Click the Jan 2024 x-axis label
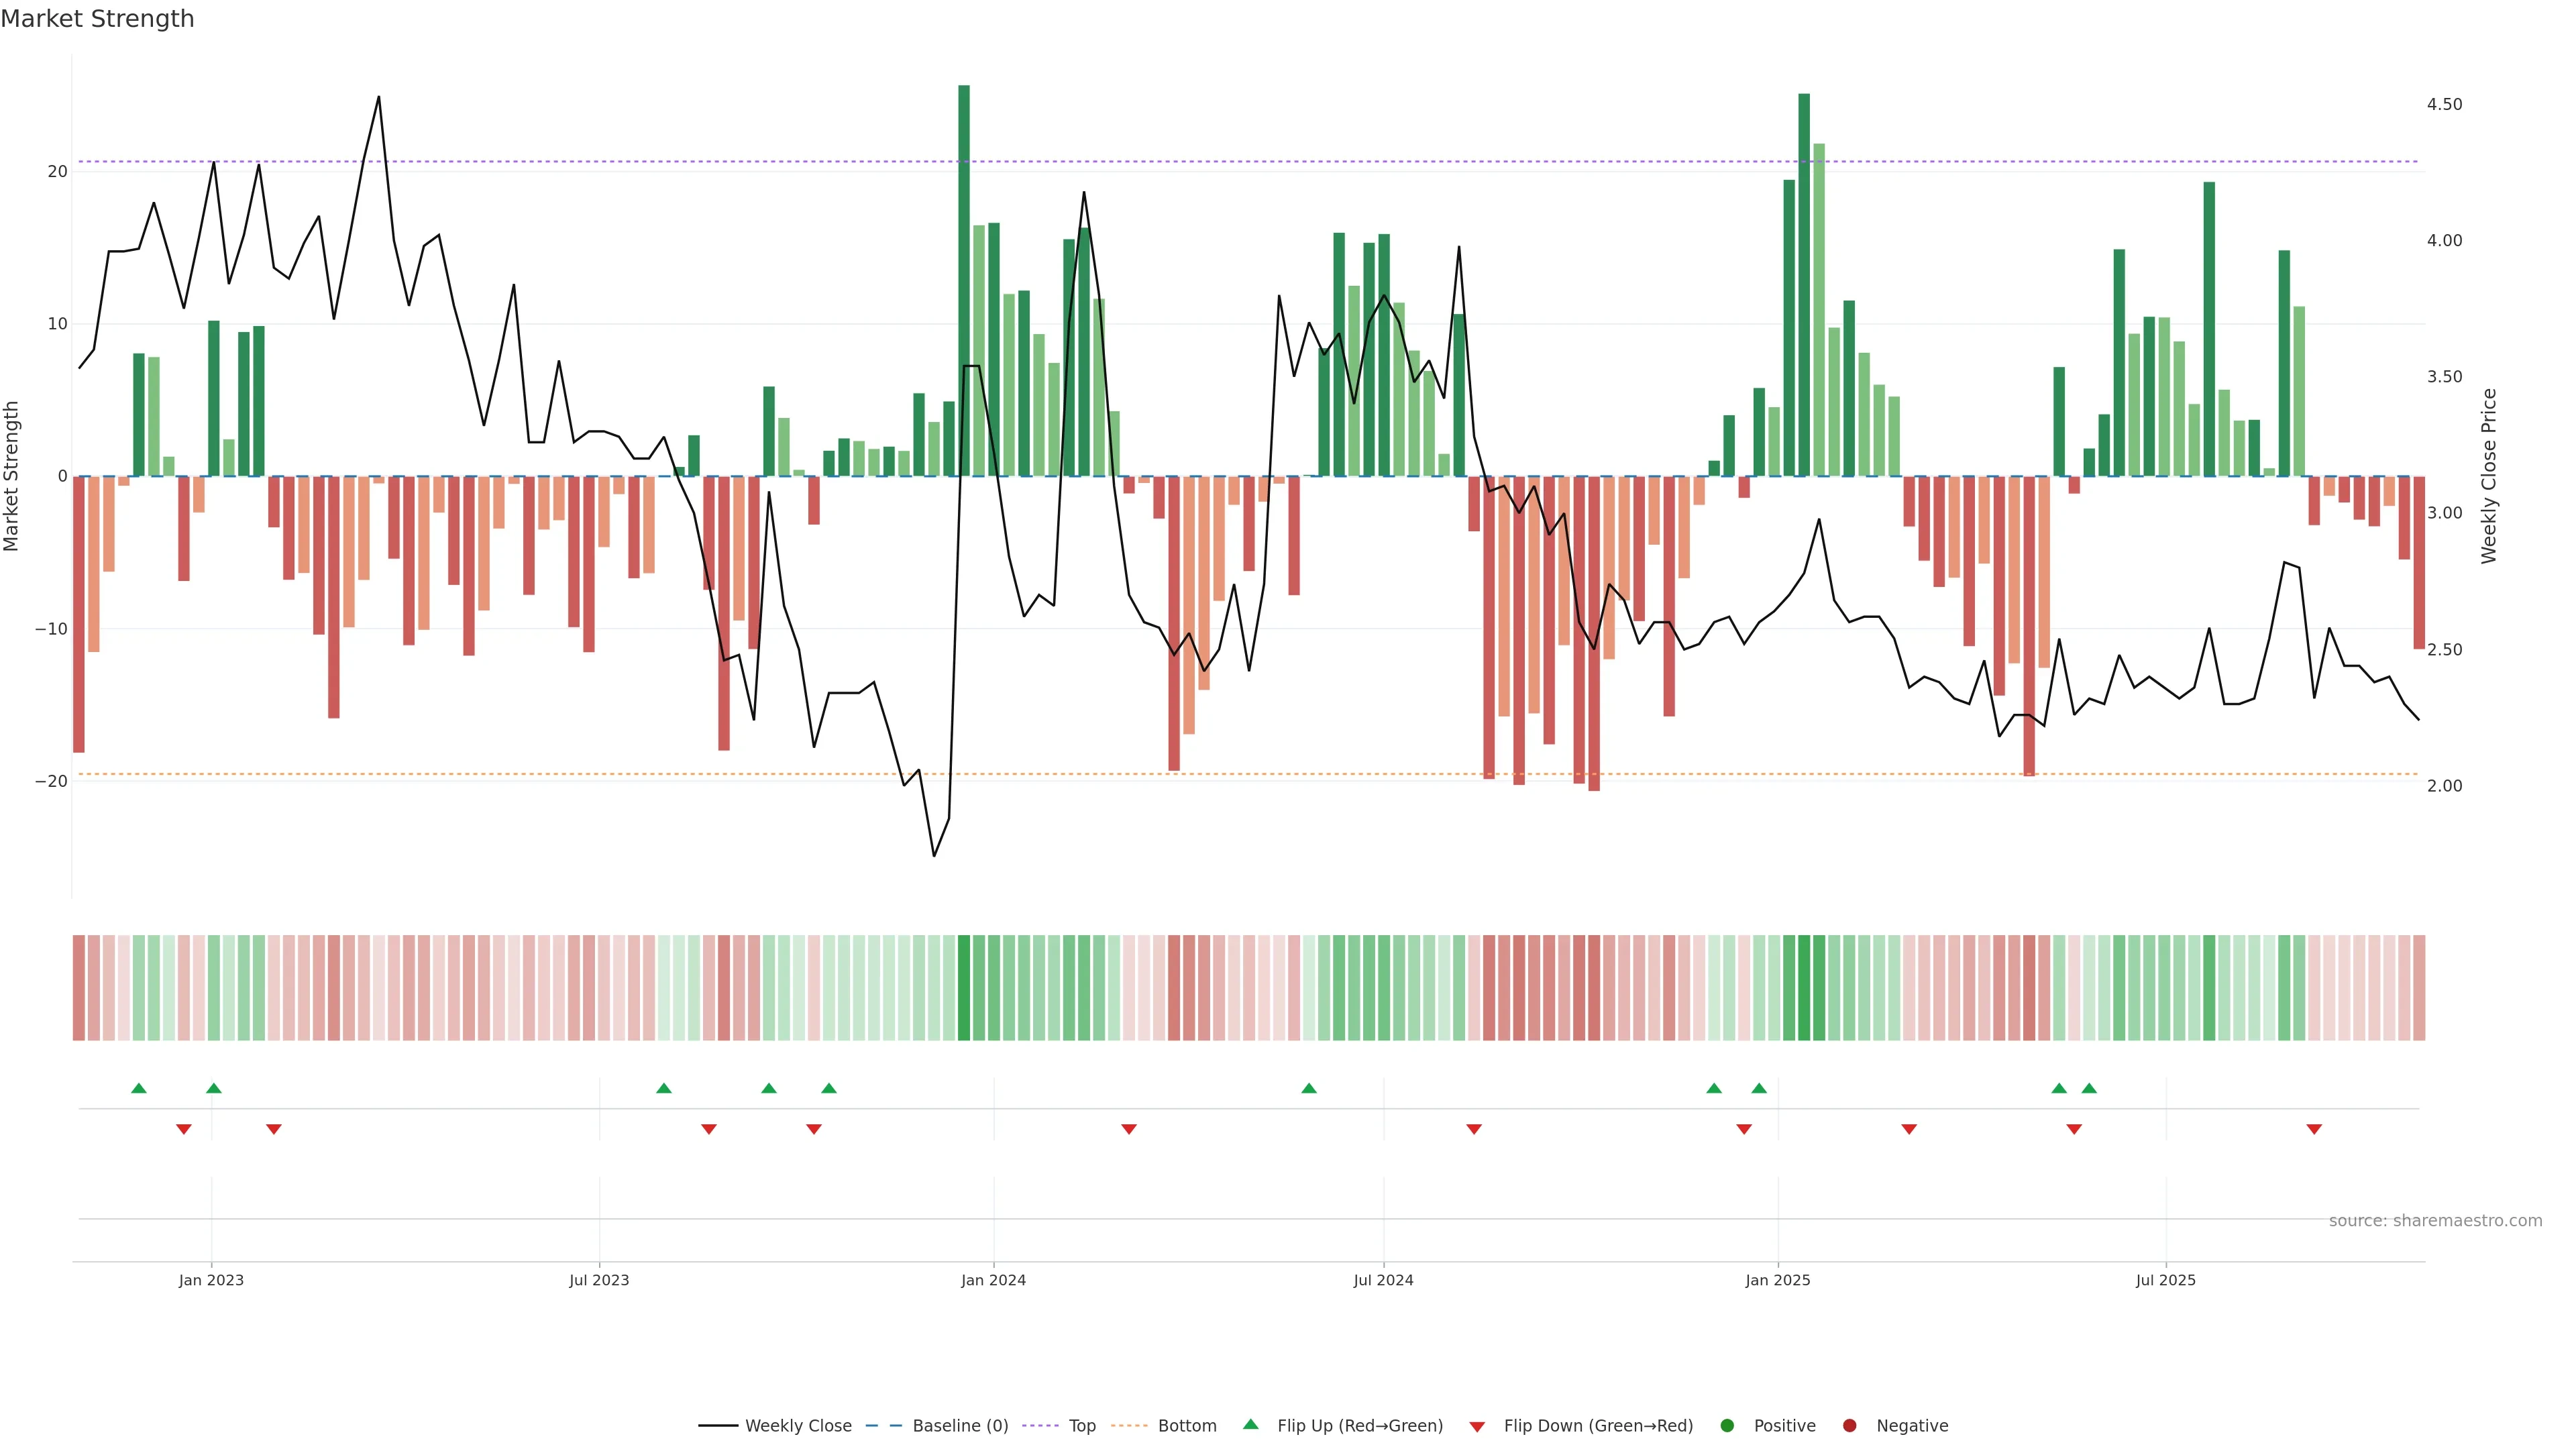2576x1449 pixels. tap(993, 1280)
